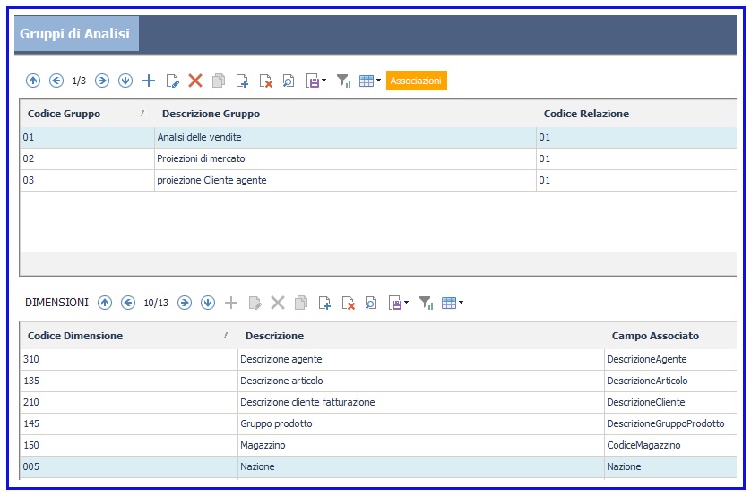Click filter icon in groups toolbar
751x496 pixels.
pyautogui.click(x=343, y=81)
